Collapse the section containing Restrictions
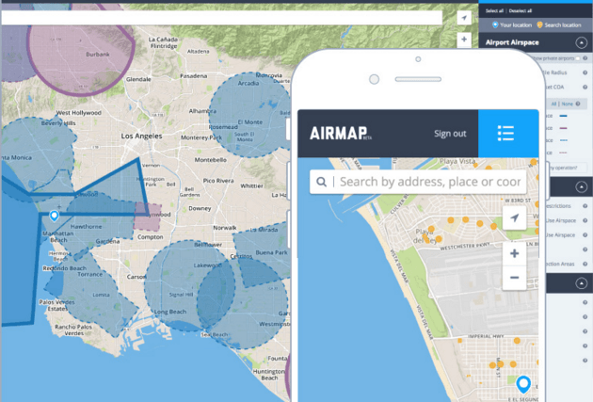This screenshot has height=402, width=593. click(x=581, y=187)
